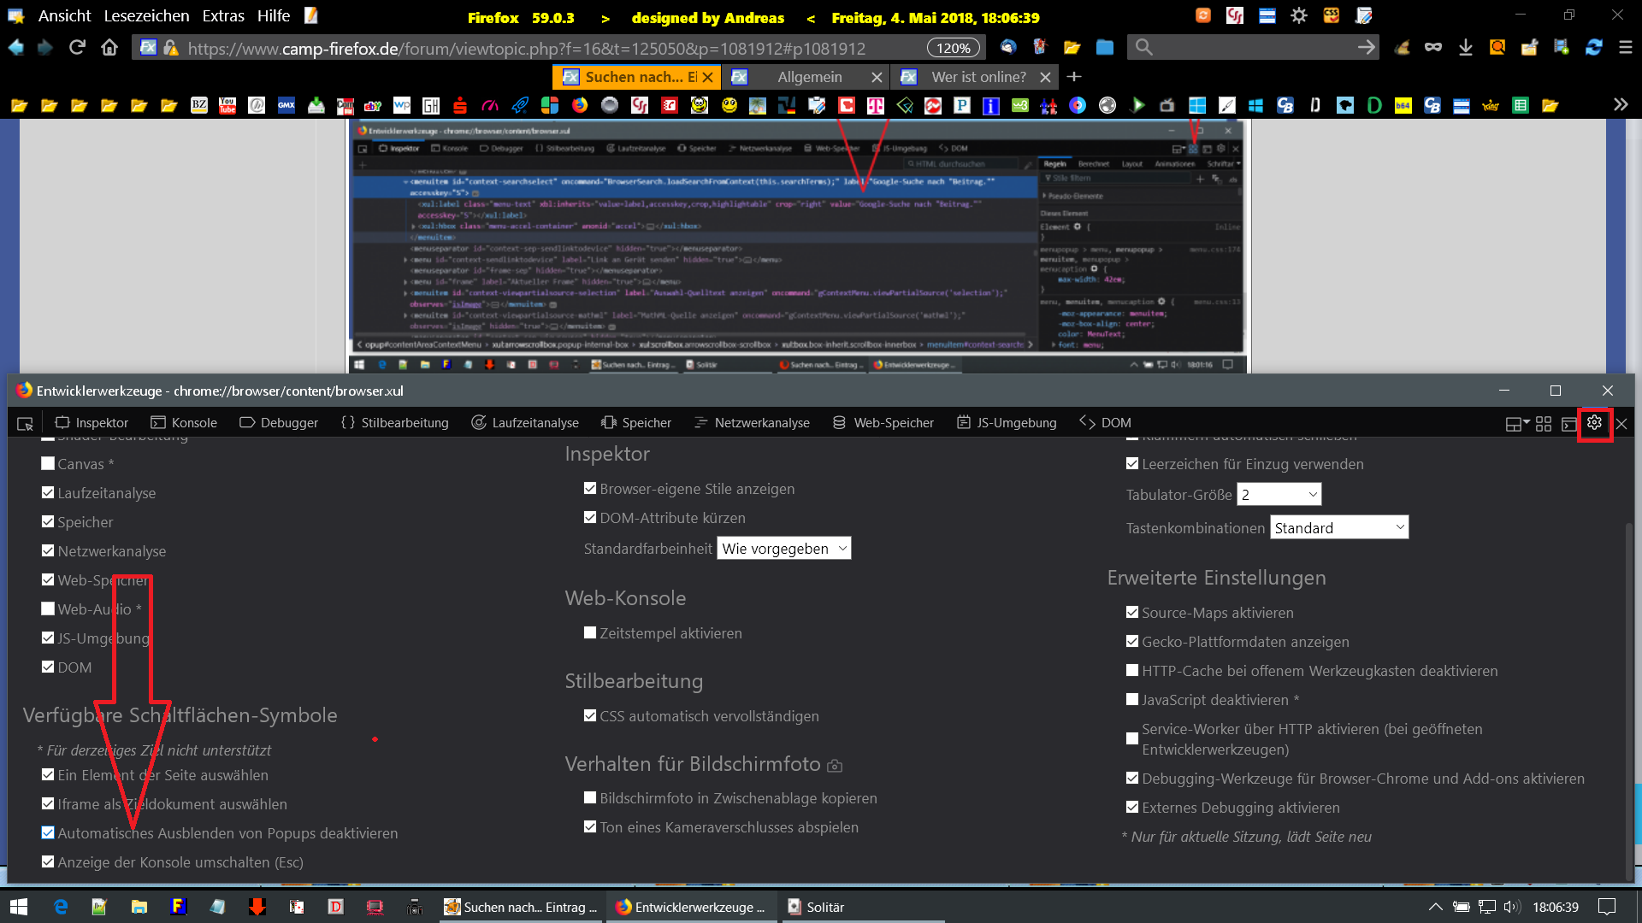Toggle the split console icon

[x=1568, y=423]
